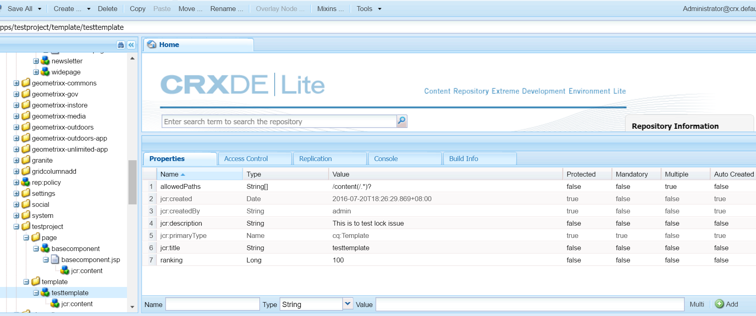Viewport: 756px width, 316px height.
Task: Select the Properties tab
Action: click(x=180, y=159)
